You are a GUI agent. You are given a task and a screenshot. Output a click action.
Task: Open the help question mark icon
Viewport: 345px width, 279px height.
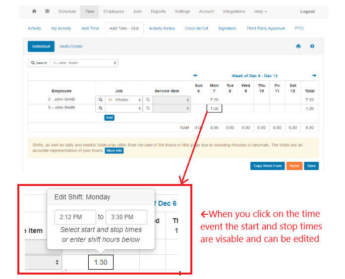point(312,46)
